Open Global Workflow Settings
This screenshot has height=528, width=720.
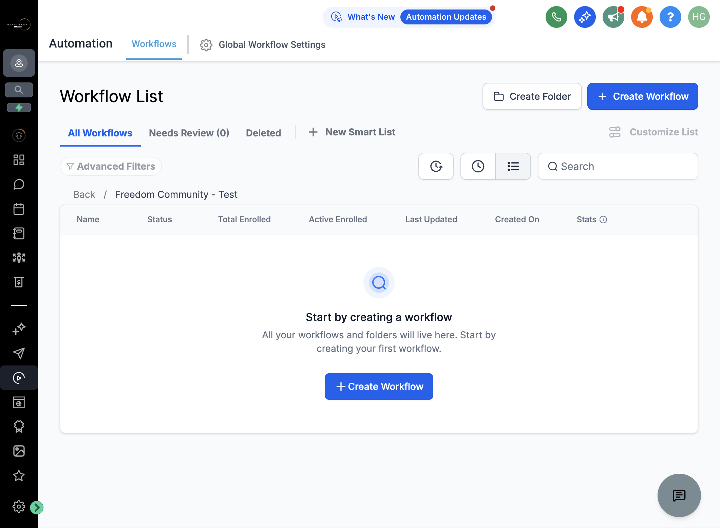(263, 45)
